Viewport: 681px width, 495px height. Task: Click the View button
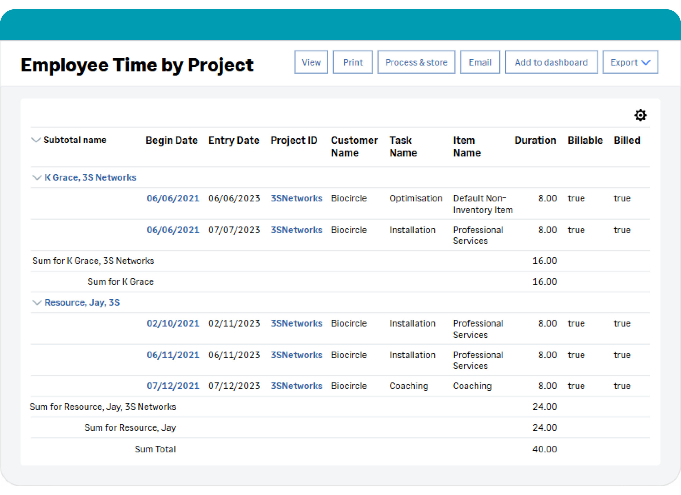[311, 62]
